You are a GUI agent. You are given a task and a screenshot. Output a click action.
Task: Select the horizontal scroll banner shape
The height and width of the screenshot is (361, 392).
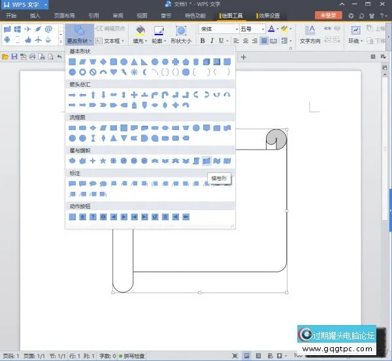pyautogui.click(x=206, y=161)
